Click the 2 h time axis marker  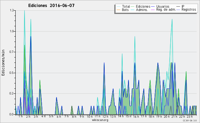28,116
